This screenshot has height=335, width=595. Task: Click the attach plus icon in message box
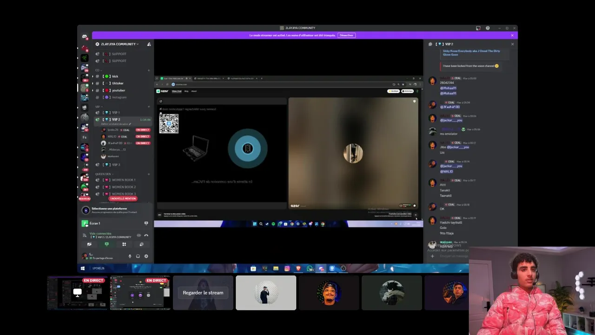coord(432,256)
